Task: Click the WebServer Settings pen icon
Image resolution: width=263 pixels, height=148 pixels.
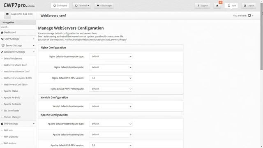Action: click(2, 52)
